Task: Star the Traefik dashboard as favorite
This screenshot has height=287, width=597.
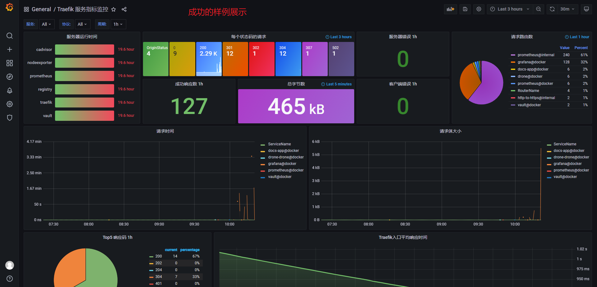Action: 113,9
